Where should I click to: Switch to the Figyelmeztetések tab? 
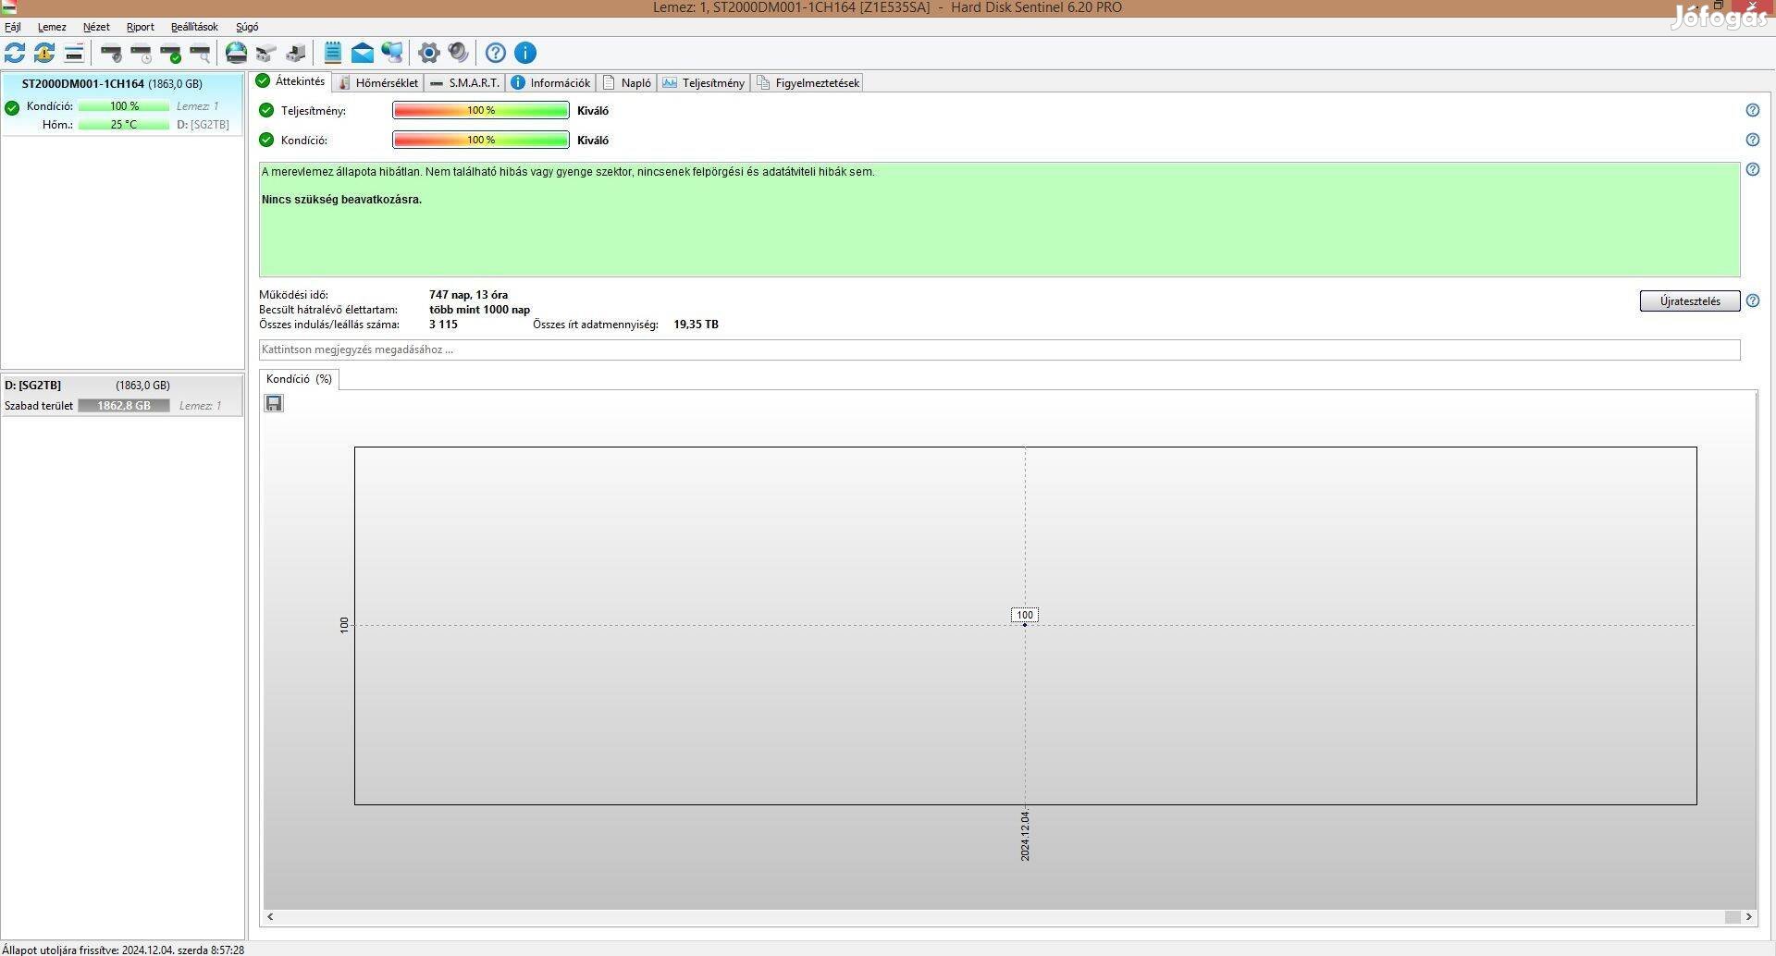click(x=808, y=83)
